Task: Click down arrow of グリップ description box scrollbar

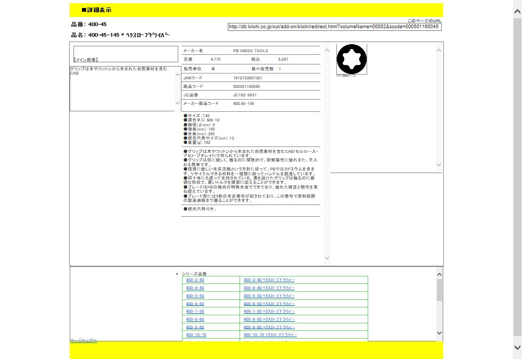Action: pos(177,103)
